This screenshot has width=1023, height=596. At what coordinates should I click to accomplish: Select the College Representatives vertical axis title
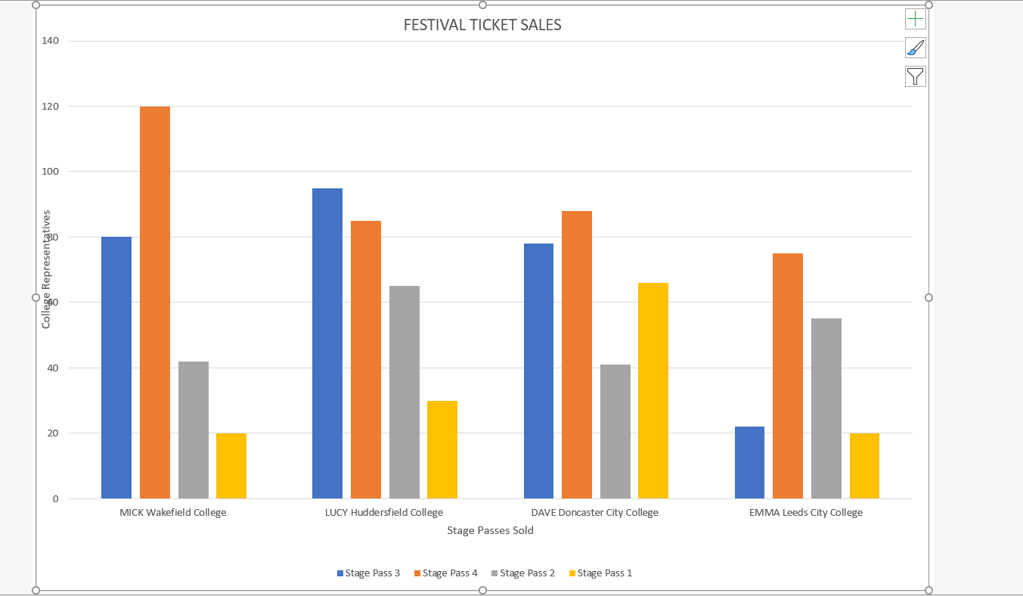46,269
